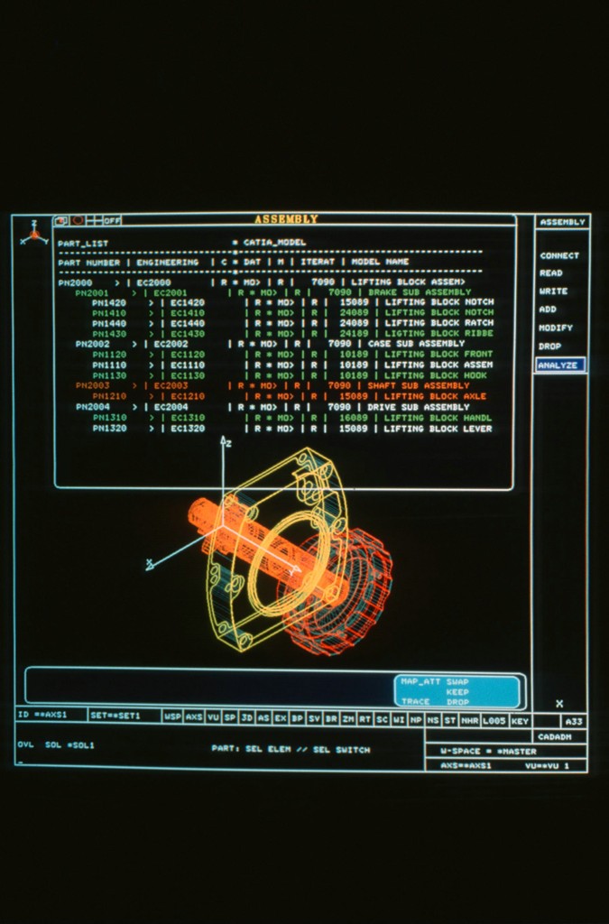Image resolution: width=609 pixels, height=924 pixels.
Task: Toggle the OFF switch in panel header
Action: point(112,220)
